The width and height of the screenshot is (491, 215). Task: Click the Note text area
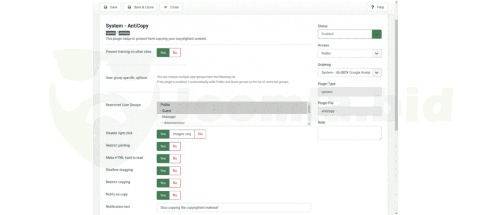pos(349,133)
